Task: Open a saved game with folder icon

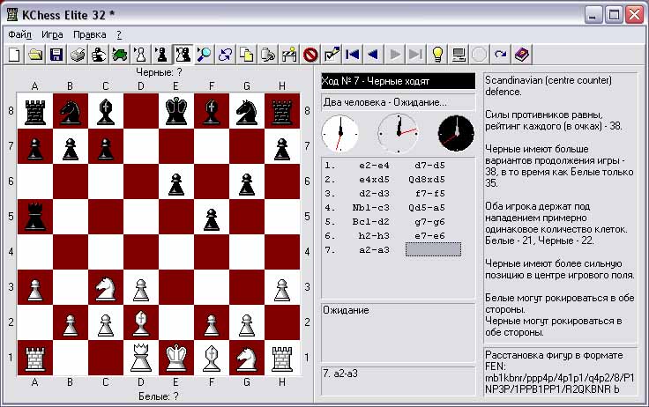Action: pyautogui.click(x=35, y=55)
